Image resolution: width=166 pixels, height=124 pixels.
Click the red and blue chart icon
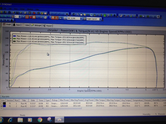pyautogui.click(x=30, y=17)
